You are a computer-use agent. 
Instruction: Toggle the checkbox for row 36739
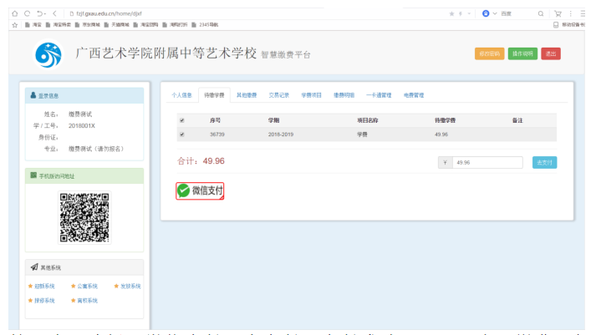[x=182, y=135]
